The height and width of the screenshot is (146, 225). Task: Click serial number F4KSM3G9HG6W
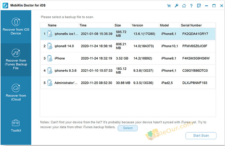pos(196,58)
